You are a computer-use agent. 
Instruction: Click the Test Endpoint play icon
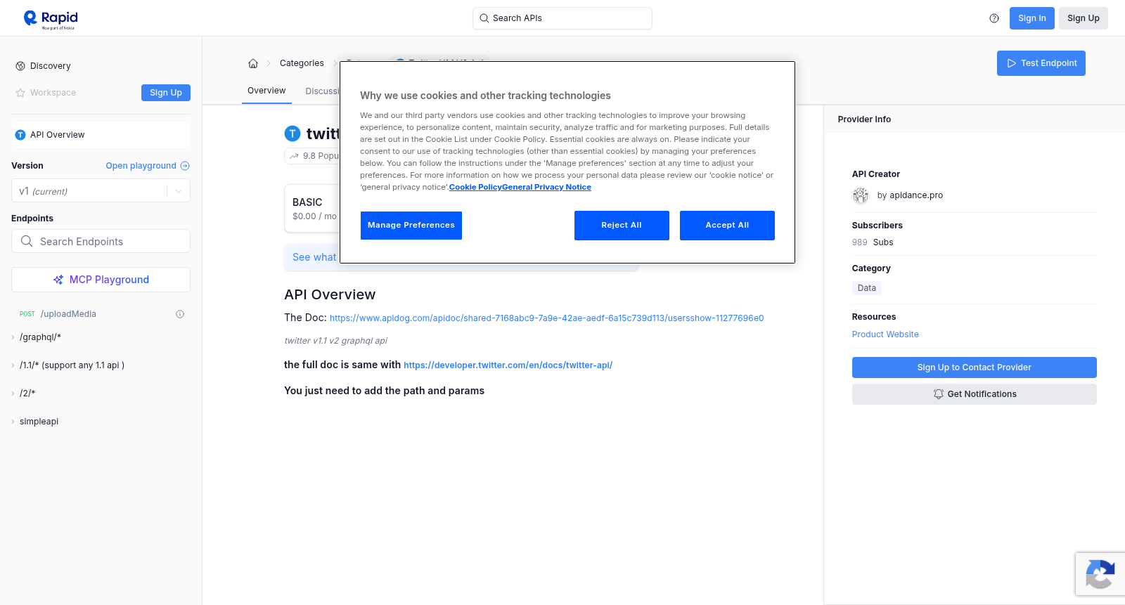(x=1012, y=63)
